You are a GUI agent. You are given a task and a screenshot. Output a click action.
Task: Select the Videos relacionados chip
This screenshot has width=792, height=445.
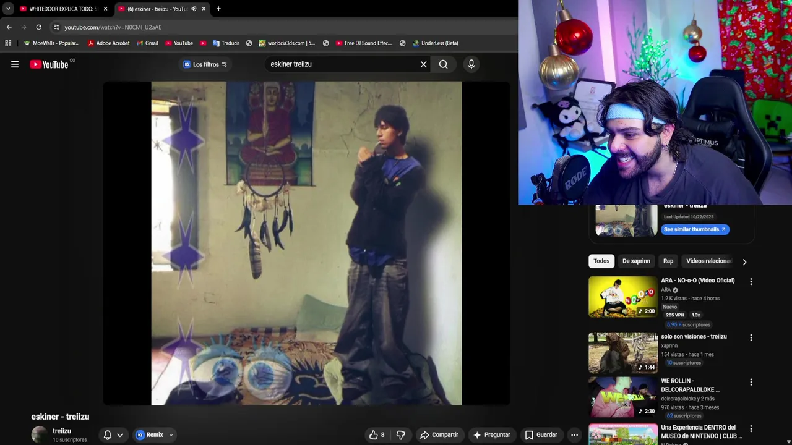coord(709,261)
